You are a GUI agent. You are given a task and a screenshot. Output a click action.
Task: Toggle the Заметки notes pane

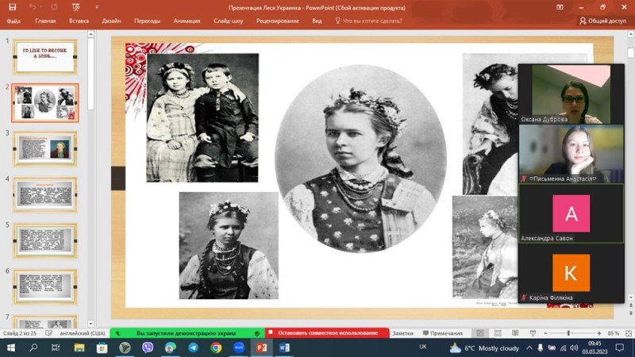pyautogui.click(x=402, y=333)
